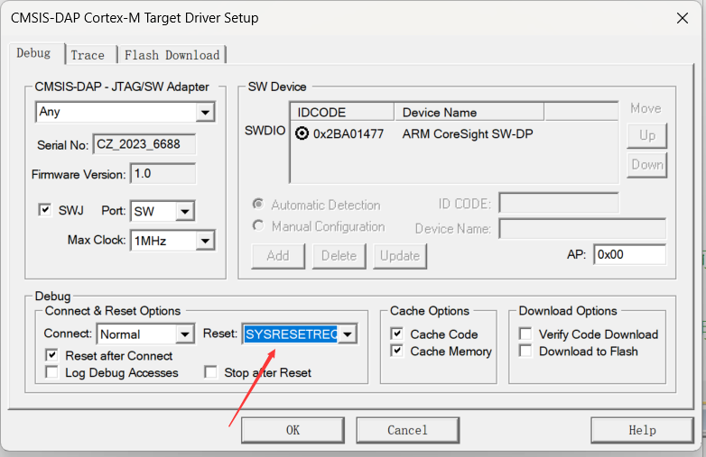The image size is (706, 457).
Task: Enable Download to Flash checkbox
Action: point(525,351)
